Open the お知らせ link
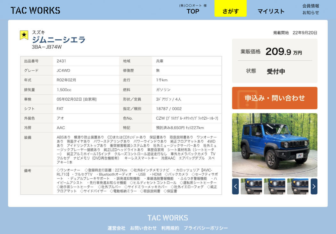The width and height of the screenshot is (336, 234). pos(311,12)
